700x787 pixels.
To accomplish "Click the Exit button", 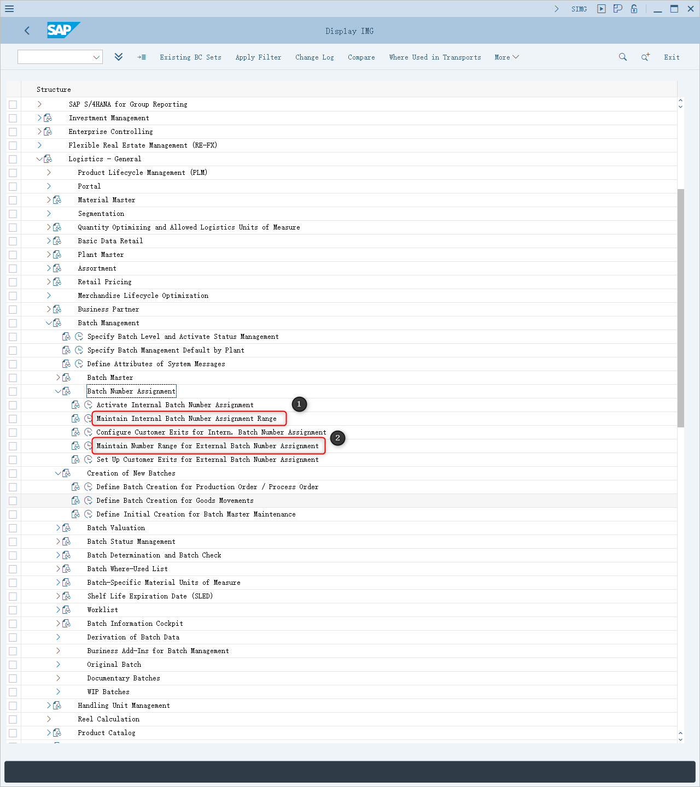I will point(672,57).
